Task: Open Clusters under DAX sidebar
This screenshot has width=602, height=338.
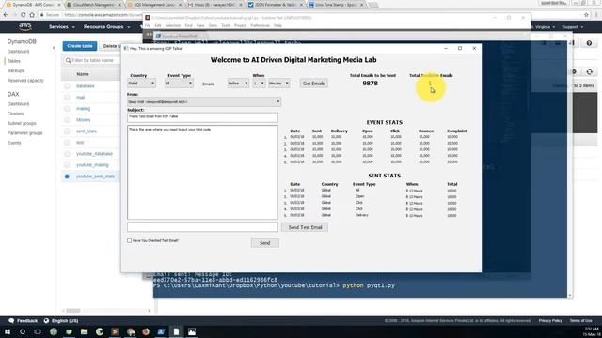Action: click(15, 114)
